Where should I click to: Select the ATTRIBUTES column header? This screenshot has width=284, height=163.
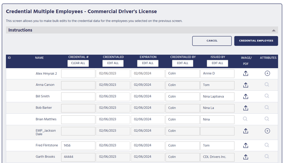pyautogui.click(x=268, y=58)
